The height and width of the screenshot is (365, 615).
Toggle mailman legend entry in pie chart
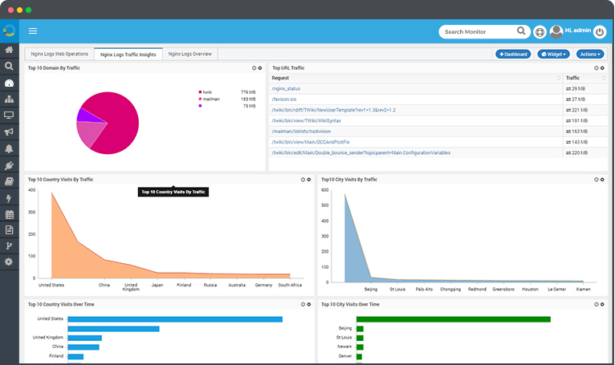click(210, 99)
